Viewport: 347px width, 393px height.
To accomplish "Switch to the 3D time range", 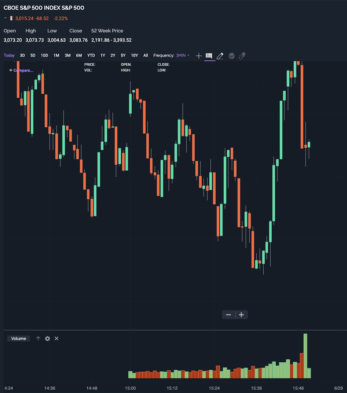I will [x=22, y=55].
